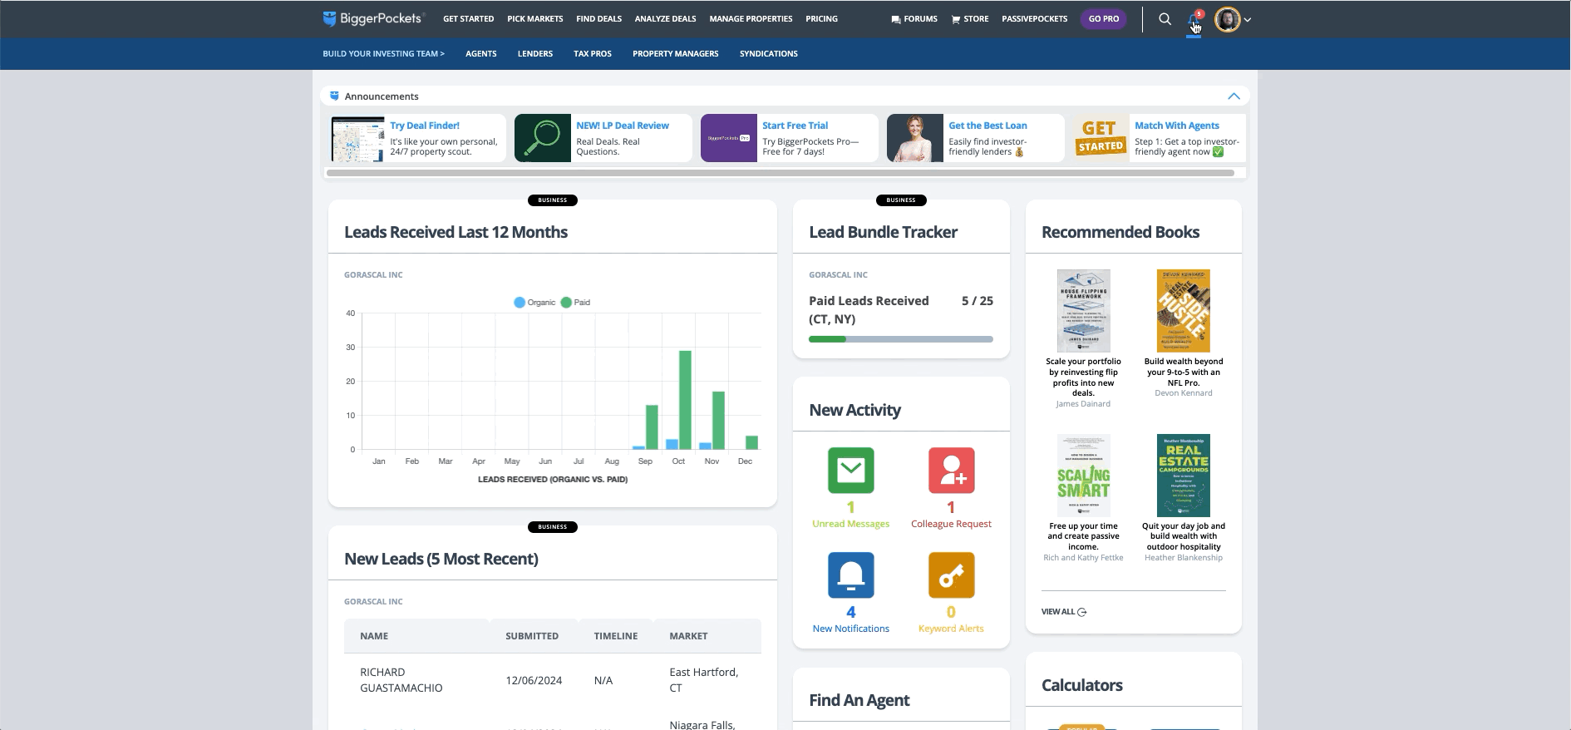Screen dimensions: 1571x730
Task: Expand Build Your Investing Team menu
Action: coord(383,54)
